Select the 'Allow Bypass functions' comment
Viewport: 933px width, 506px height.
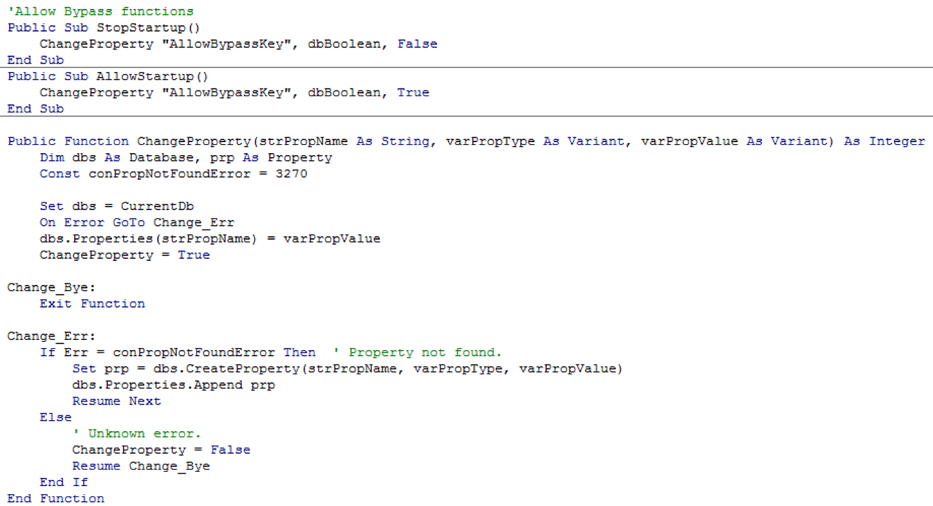tap(100, 11)
